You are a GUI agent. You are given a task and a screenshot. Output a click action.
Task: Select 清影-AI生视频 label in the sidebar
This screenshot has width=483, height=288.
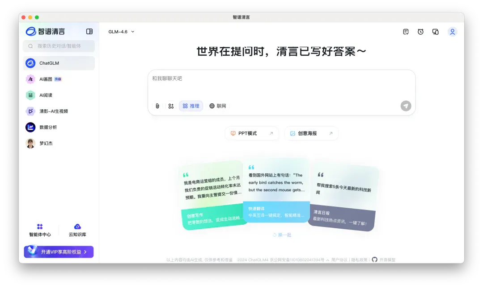(x=54, y=111)
